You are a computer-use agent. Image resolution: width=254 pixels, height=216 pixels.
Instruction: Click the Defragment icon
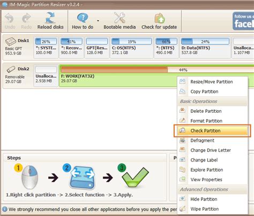coord(182,140)
